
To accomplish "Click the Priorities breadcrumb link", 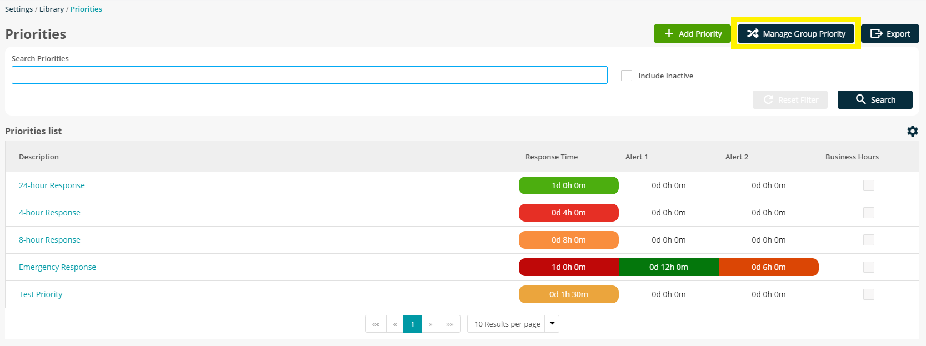I will [x=86, y=9].
